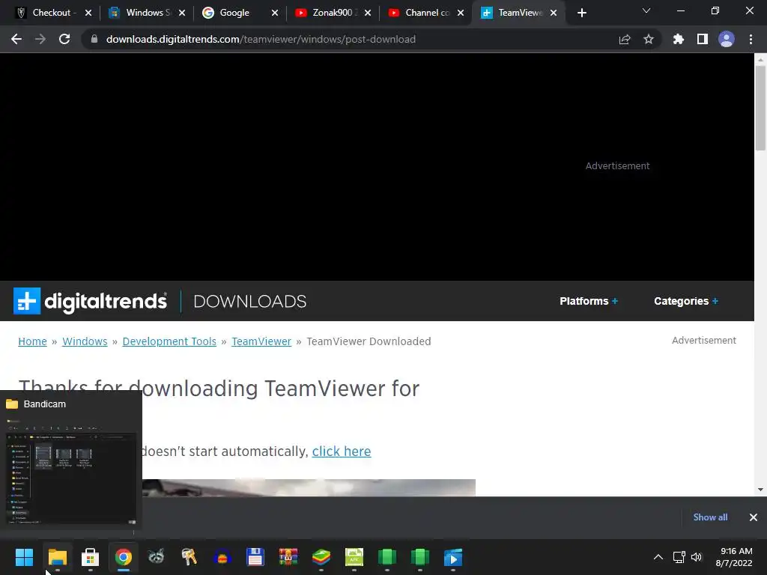Click the digitaltrends logo
The width and height of the screenshot is (767, 575).
point(90,301)
